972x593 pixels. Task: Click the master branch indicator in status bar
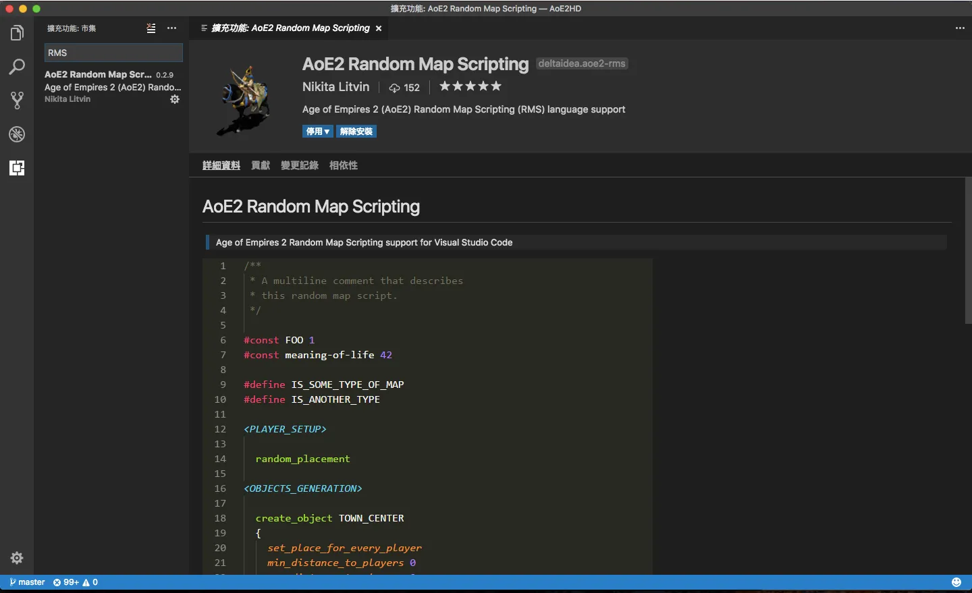tap(26, 582)
